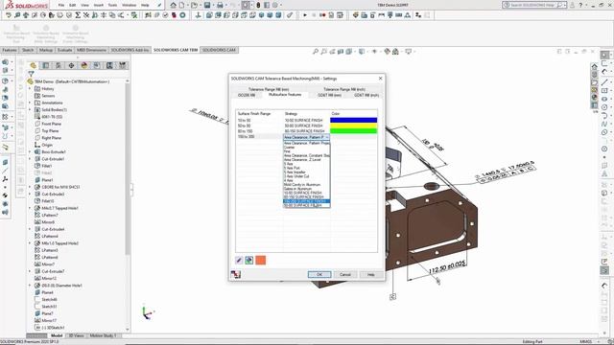Click the Help button in settings dialog
The image size is (614, 345).
pos(371,275)
